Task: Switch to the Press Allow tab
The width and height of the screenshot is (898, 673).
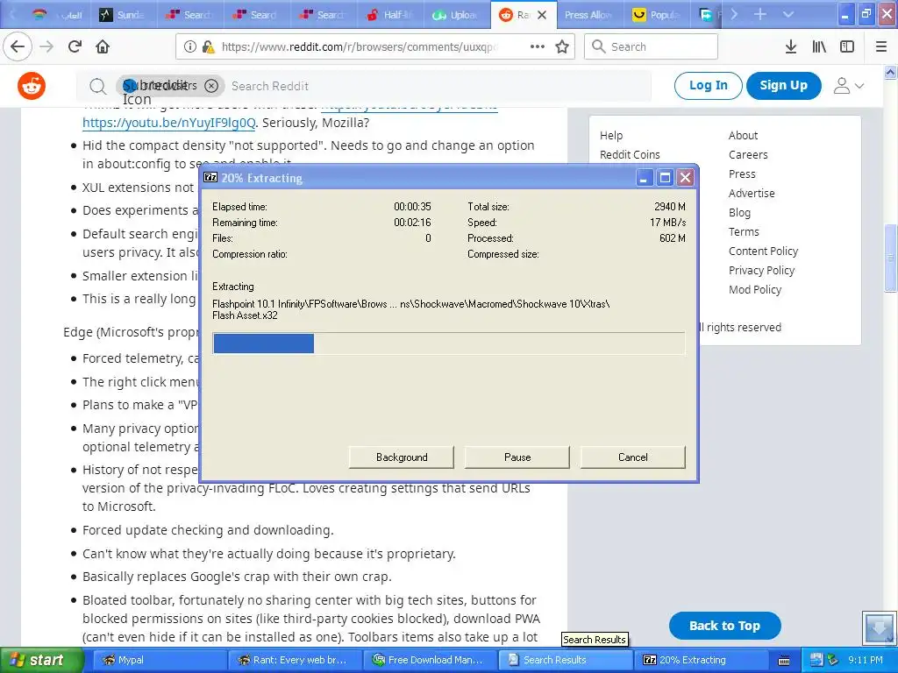Action: tap(588, 15)
